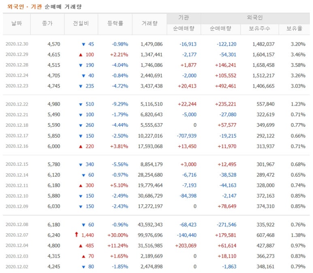Select the date 2020.12.29
The width and height of the screenshot is (313, 273).
[x=17, y=55]
